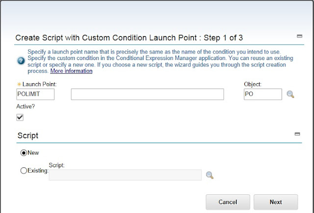Open the Script lookup magnifier
This screenshot has width=314, height=213.
210,175
